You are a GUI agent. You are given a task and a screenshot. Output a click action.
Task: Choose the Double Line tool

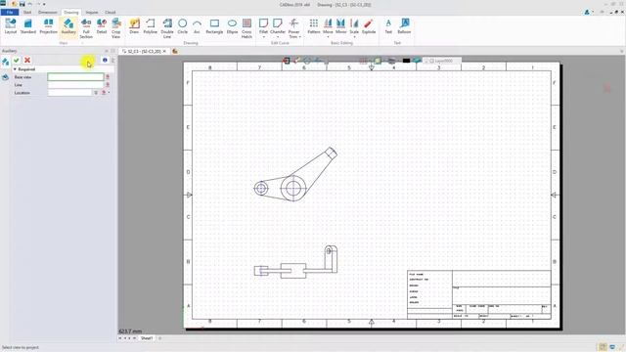coord(167,28)
